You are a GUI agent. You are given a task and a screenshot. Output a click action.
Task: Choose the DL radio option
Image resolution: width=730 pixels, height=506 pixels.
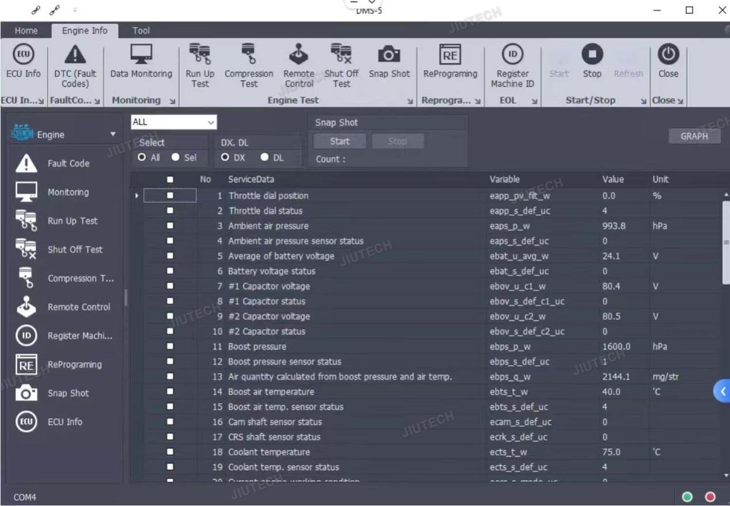[x=265, y=157]
